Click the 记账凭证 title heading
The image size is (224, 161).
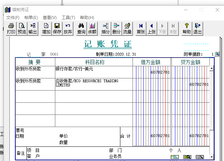point(107,44)
